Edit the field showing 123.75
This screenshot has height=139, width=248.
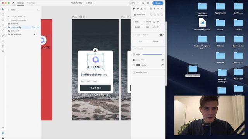coord(148,22)
